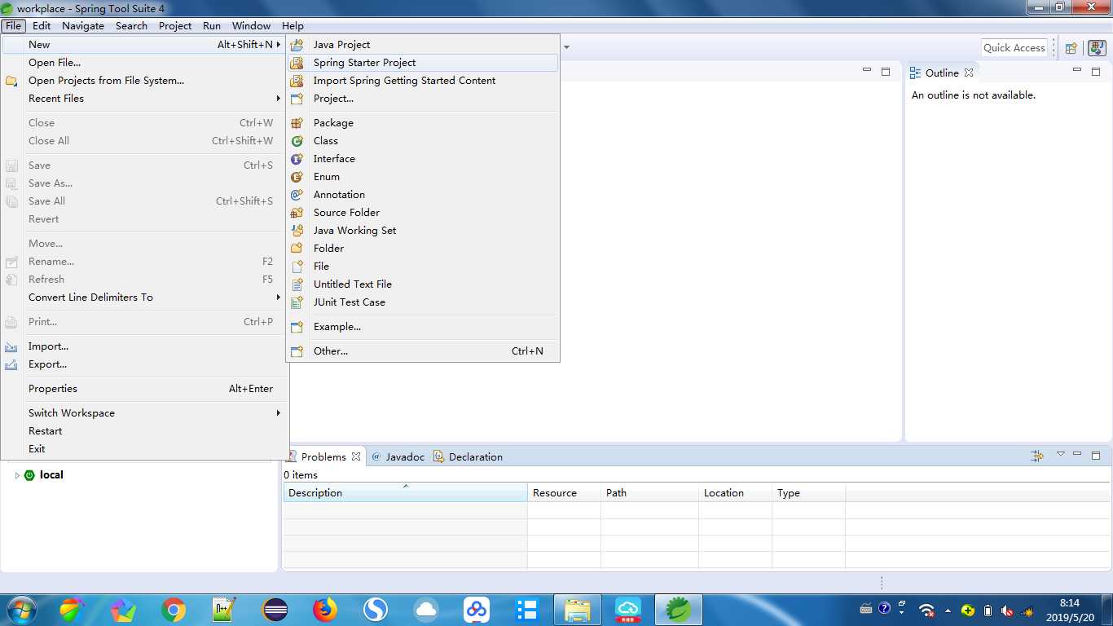Create a new Java Working Set
The height and width of the screenshot is (626, 1113).
coord(423,231)
